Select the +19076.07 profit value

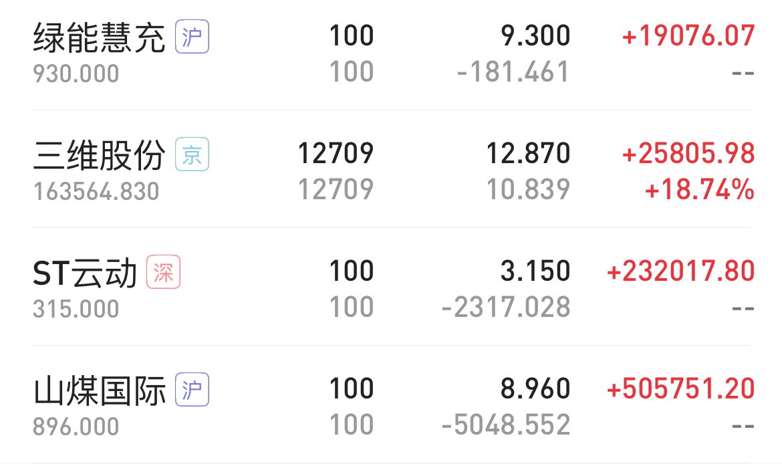tap(688, 36)
